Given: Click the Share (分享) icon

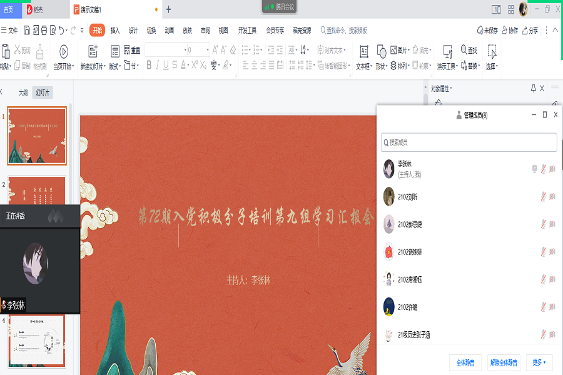Looking at the screenshot, I should (529, 30).
